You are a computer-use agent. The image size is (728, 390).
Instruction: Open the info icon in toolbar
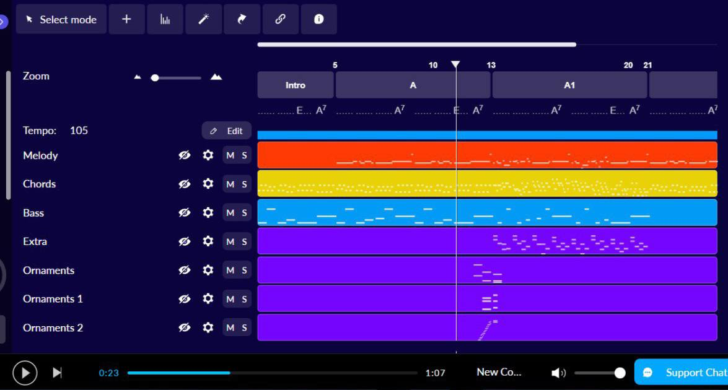click(x=318, y=19)
